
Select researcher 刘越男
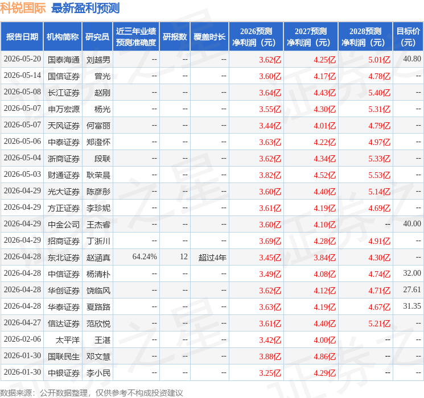pos(98,60)
